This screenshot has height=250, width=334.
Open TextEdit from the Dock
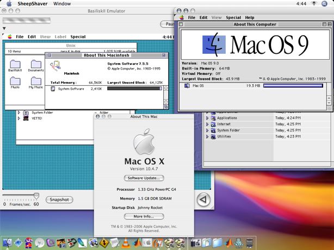click(115, 243)
